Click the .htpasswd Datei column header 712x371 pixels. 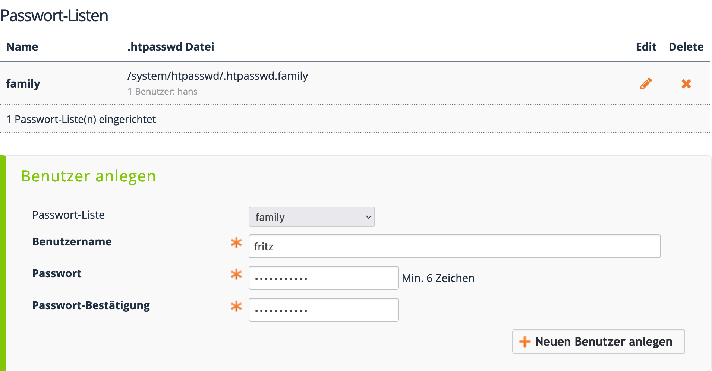171,47
